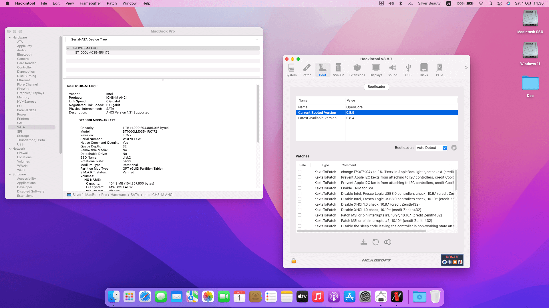Show more toolbar items with the chevron
Screen dimensions: 549x308
(x=466, y=68)
